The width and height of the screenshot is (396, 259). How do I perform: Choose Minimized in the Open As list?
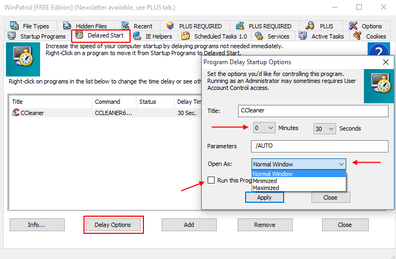tap(299, 181)
